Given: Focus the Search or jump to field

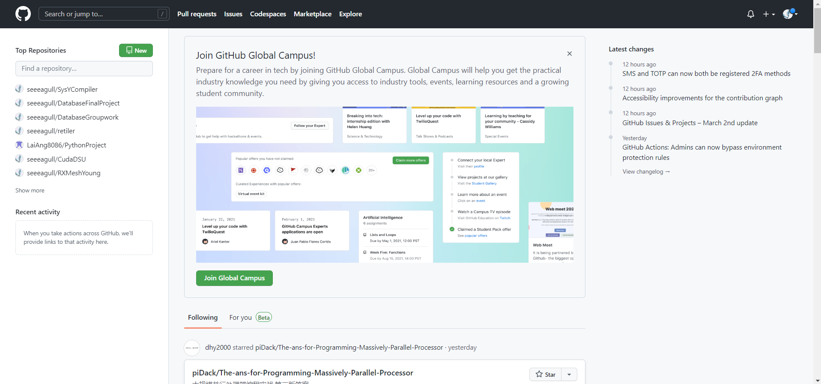Looking at the screenshot, I should coord(104,14).
